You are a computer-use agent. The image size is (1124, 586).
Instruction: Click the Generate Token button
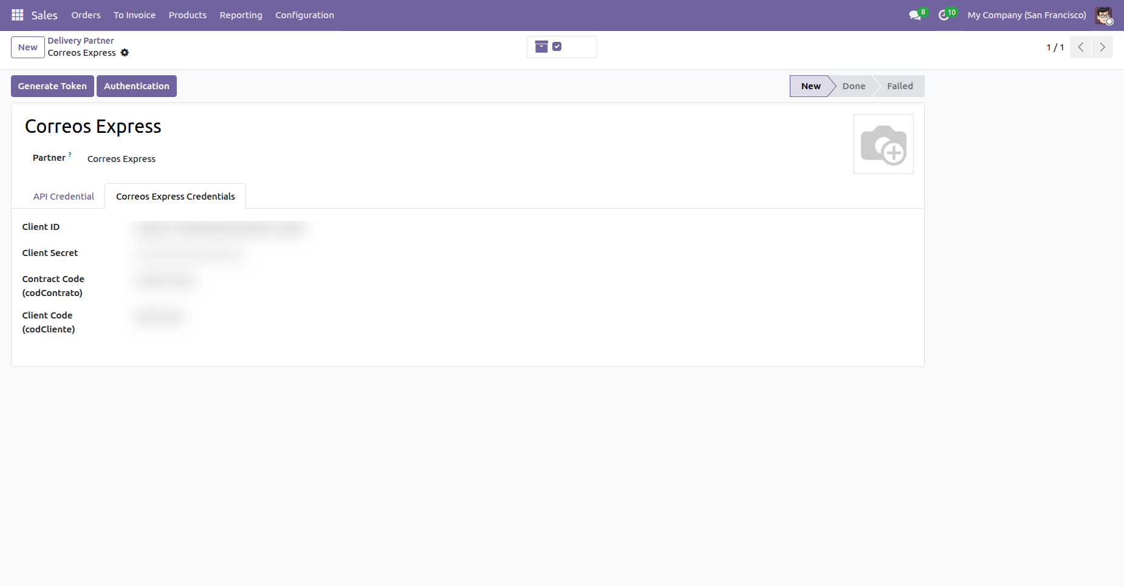tap(52, 86)
